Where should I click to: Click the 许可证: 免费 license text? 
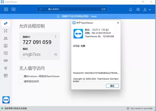tap(79, 46)
